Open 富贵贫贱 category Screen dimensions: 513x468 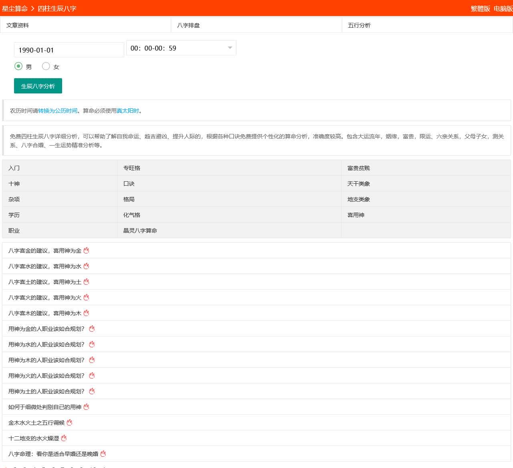click(359, 168)
